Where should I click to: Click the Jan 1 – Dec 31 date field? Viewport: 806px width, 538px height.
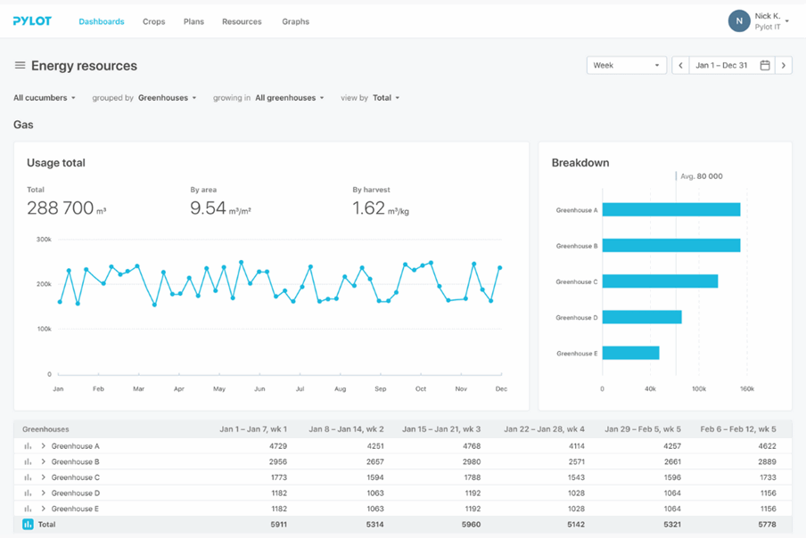722,66
